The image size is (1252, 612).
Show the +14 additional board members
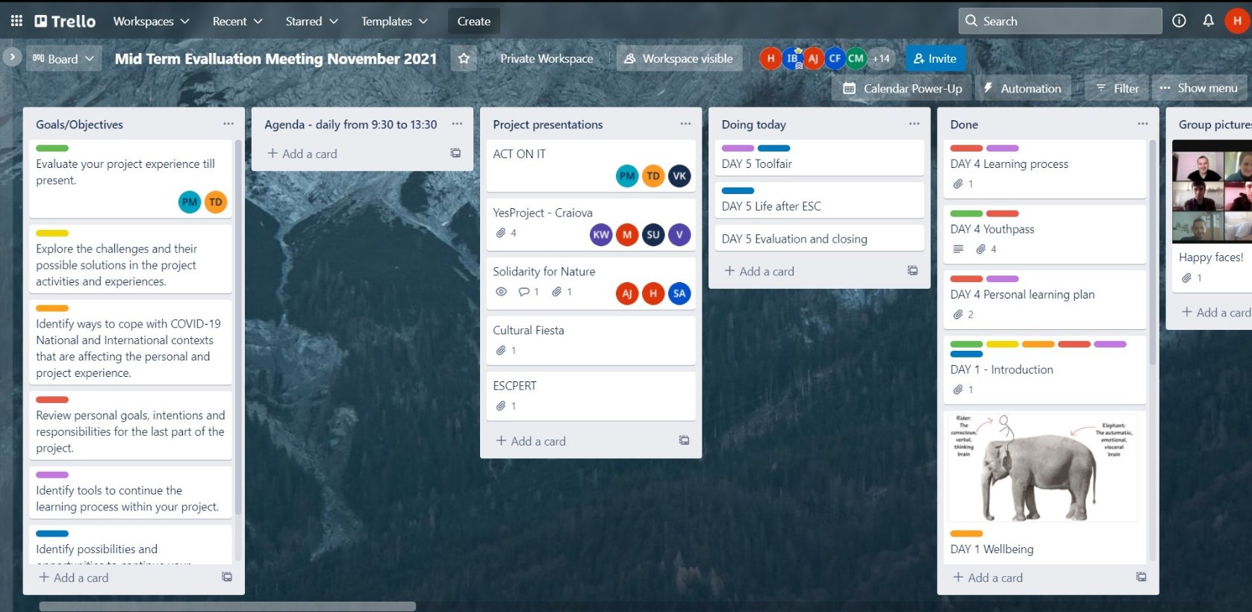(x=881, y=58)
